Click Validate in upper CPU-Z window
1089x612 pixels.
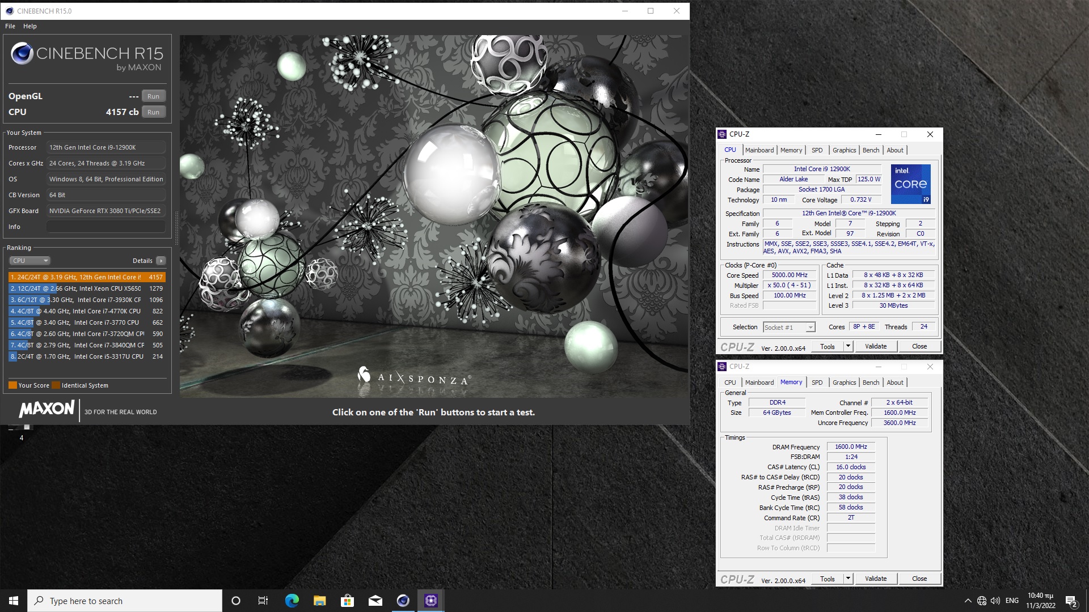pos(876,346)
